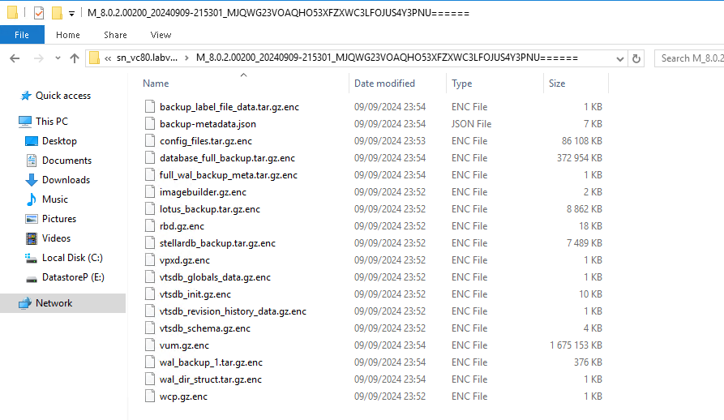Viewport: 724px width, 420px height.
Task: Click the file icon of vtsdb_globals_data.gz.enc
Action: tap(150, 277)
